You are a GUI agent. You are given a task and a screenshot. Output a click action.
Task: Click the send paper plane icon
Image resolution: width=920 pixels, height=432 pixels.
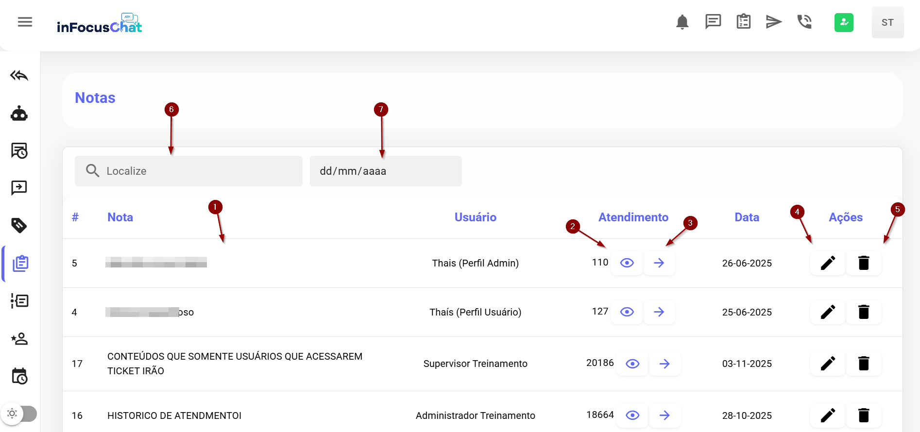click(x=773, y=22)
